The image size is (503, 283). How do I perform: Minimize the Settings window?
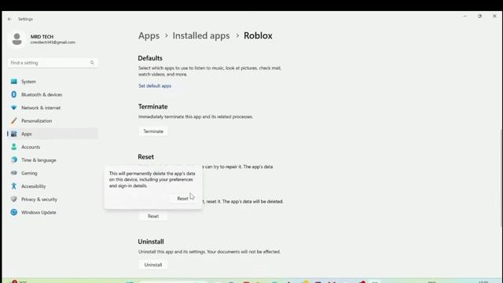[464, 17]
